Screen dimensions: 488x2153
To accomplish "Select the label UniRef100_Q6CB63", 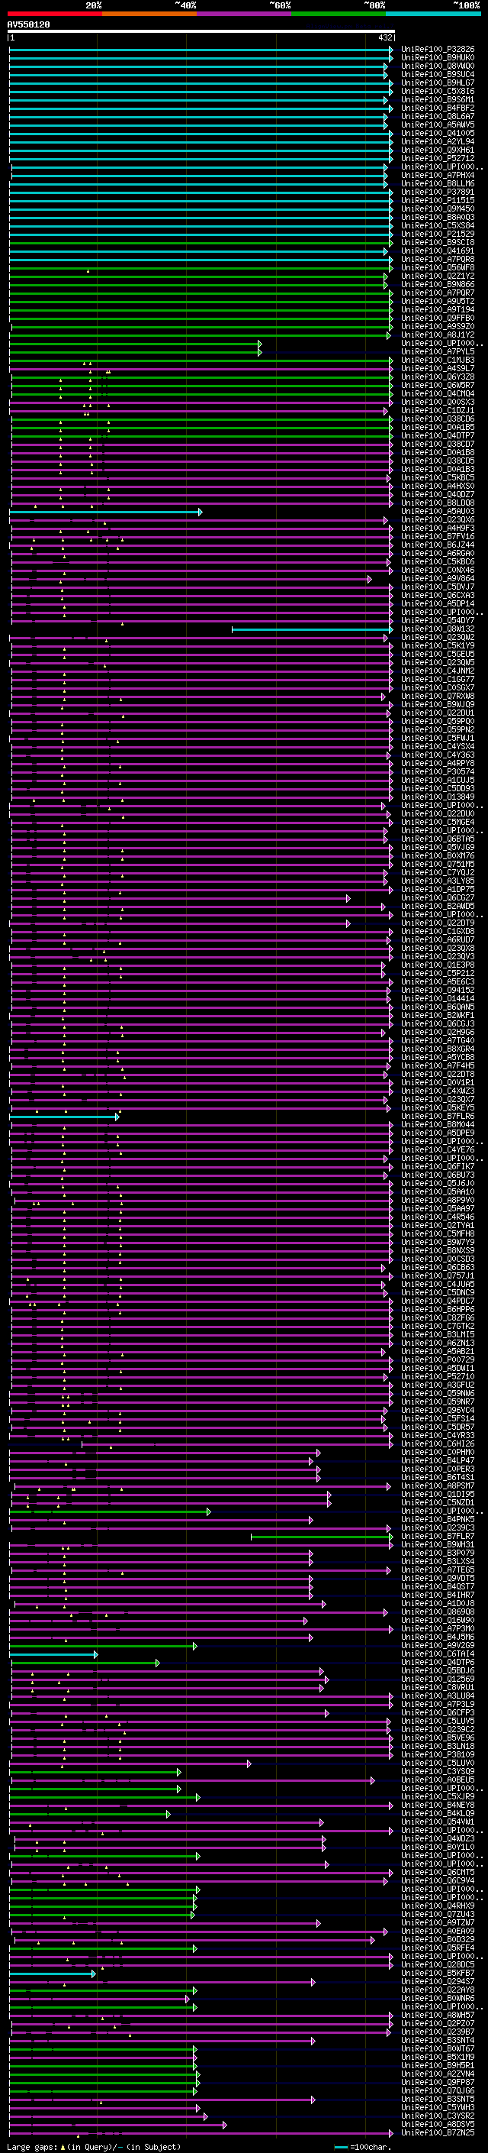I will pos(438,1267).
